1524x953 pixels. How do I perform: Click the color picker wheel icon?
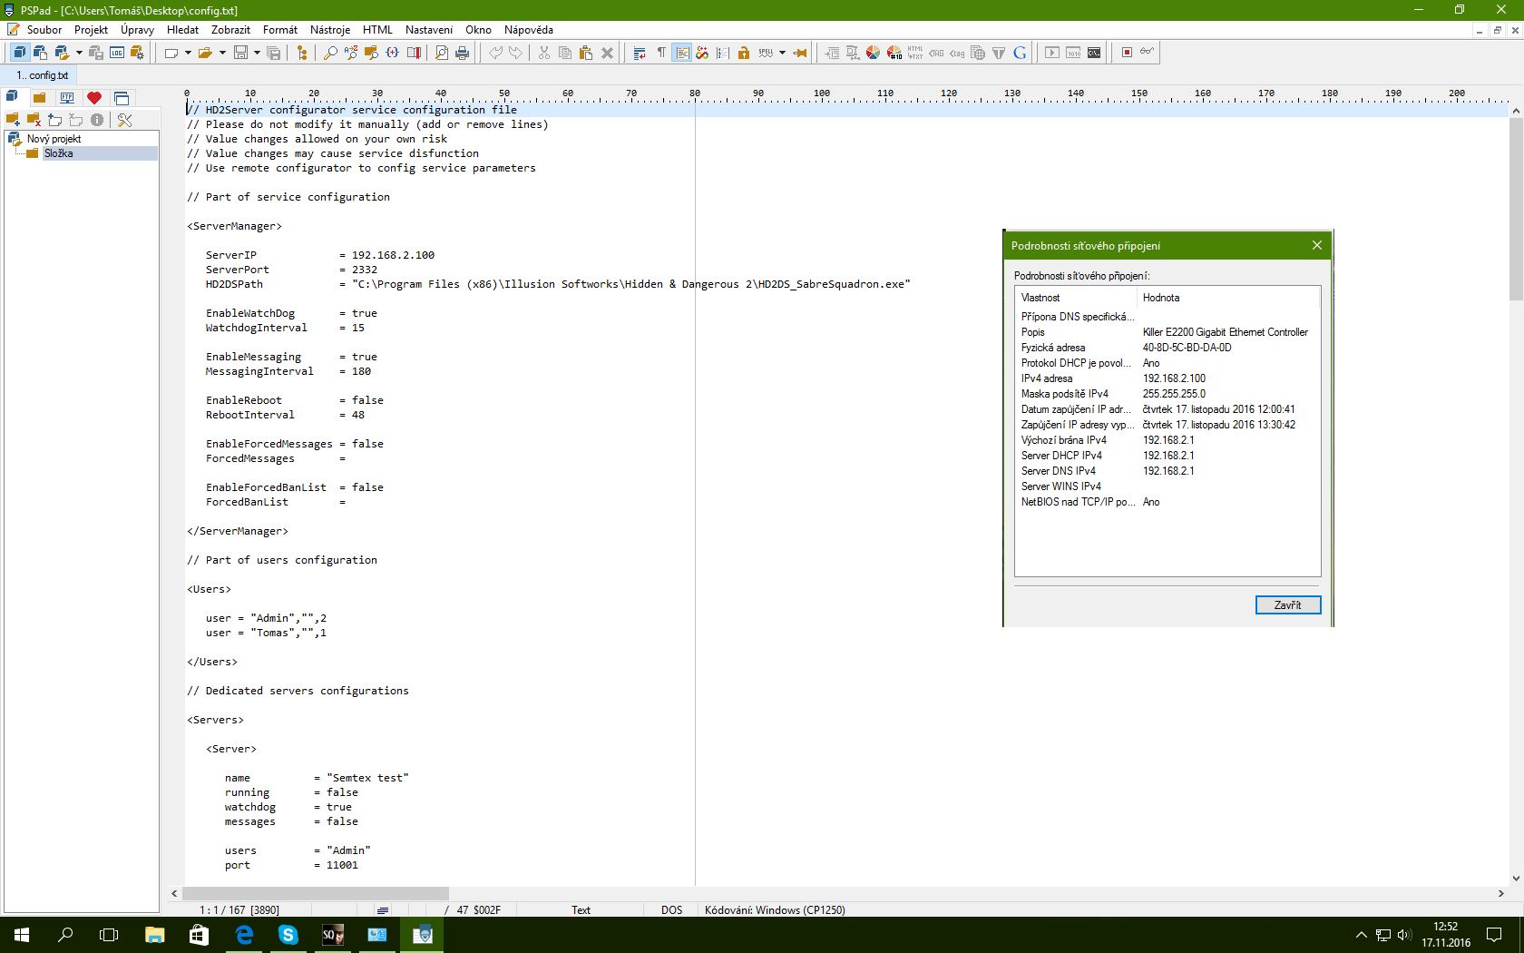pos(873,53)
